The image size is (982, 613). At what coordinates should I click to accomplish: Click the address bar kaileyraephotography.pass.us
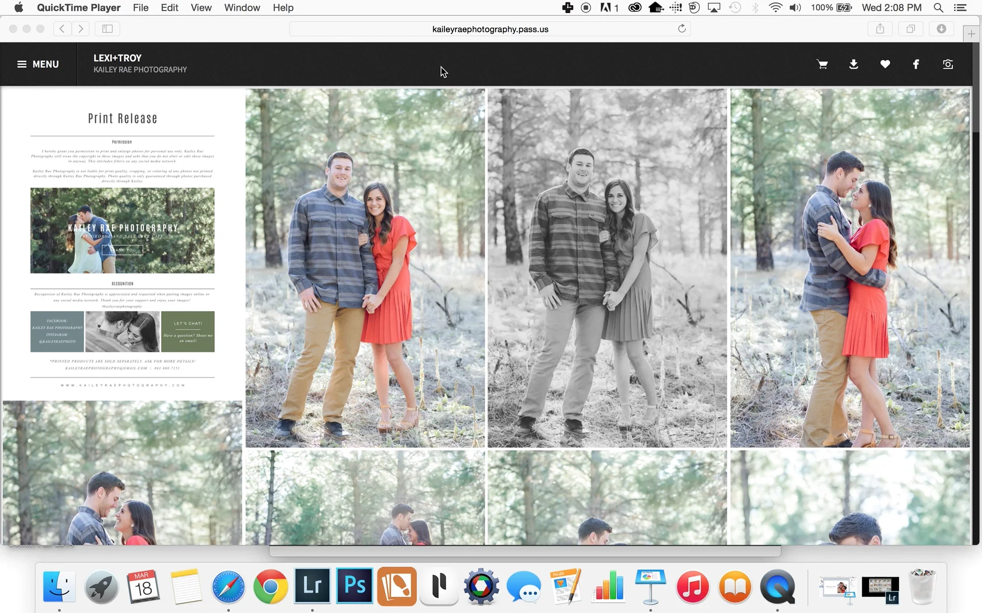(490, 29)
